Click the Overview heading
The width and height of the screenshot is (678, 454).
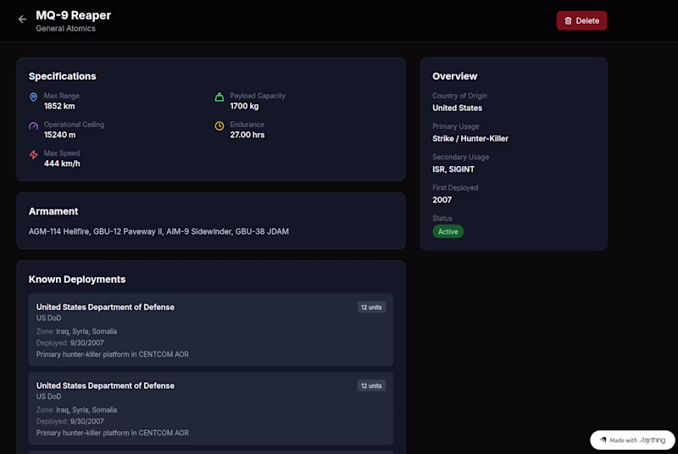pos(454,76)
